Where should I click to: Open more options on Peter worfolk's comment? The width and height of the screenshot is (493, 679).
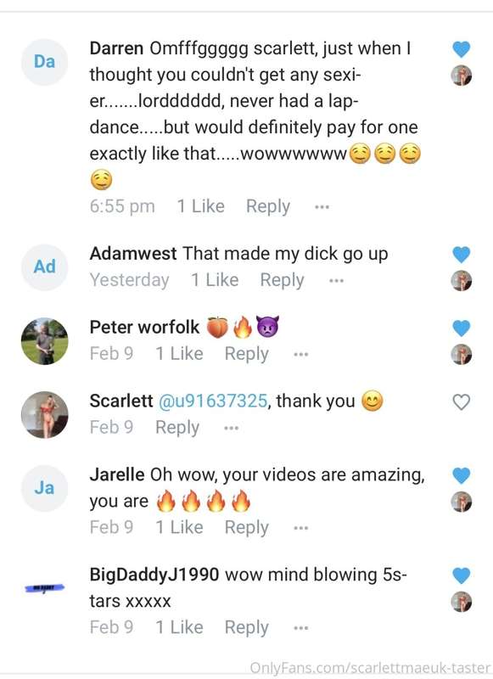[301, 354]
